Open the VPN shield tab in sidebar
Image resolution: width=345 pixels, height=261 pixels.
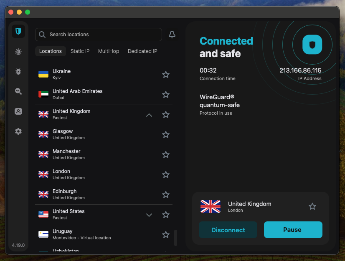(x=18, y=31)
